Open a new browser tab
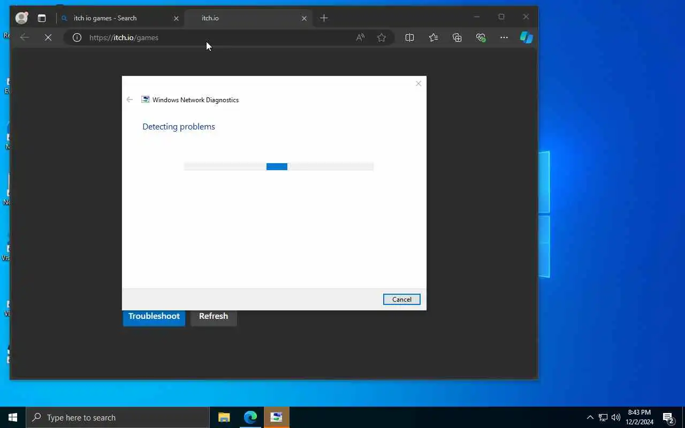 point(324,18)
